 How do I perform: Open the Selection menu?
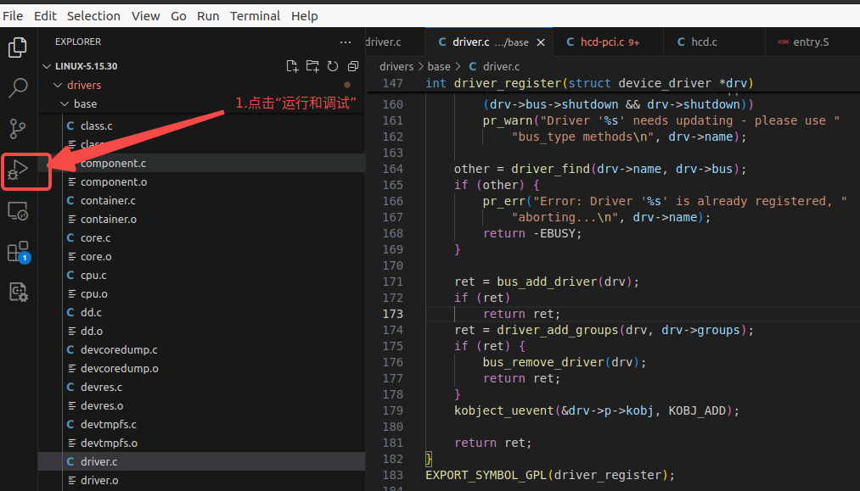(x=93, y=16)
